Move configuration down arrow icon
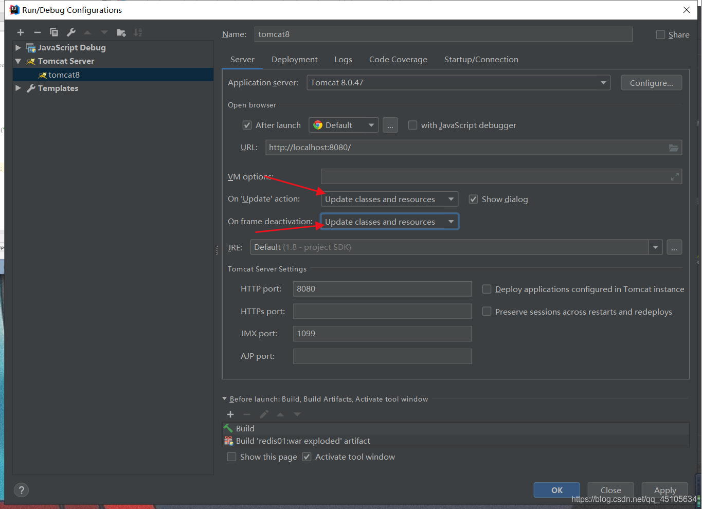 104,32
